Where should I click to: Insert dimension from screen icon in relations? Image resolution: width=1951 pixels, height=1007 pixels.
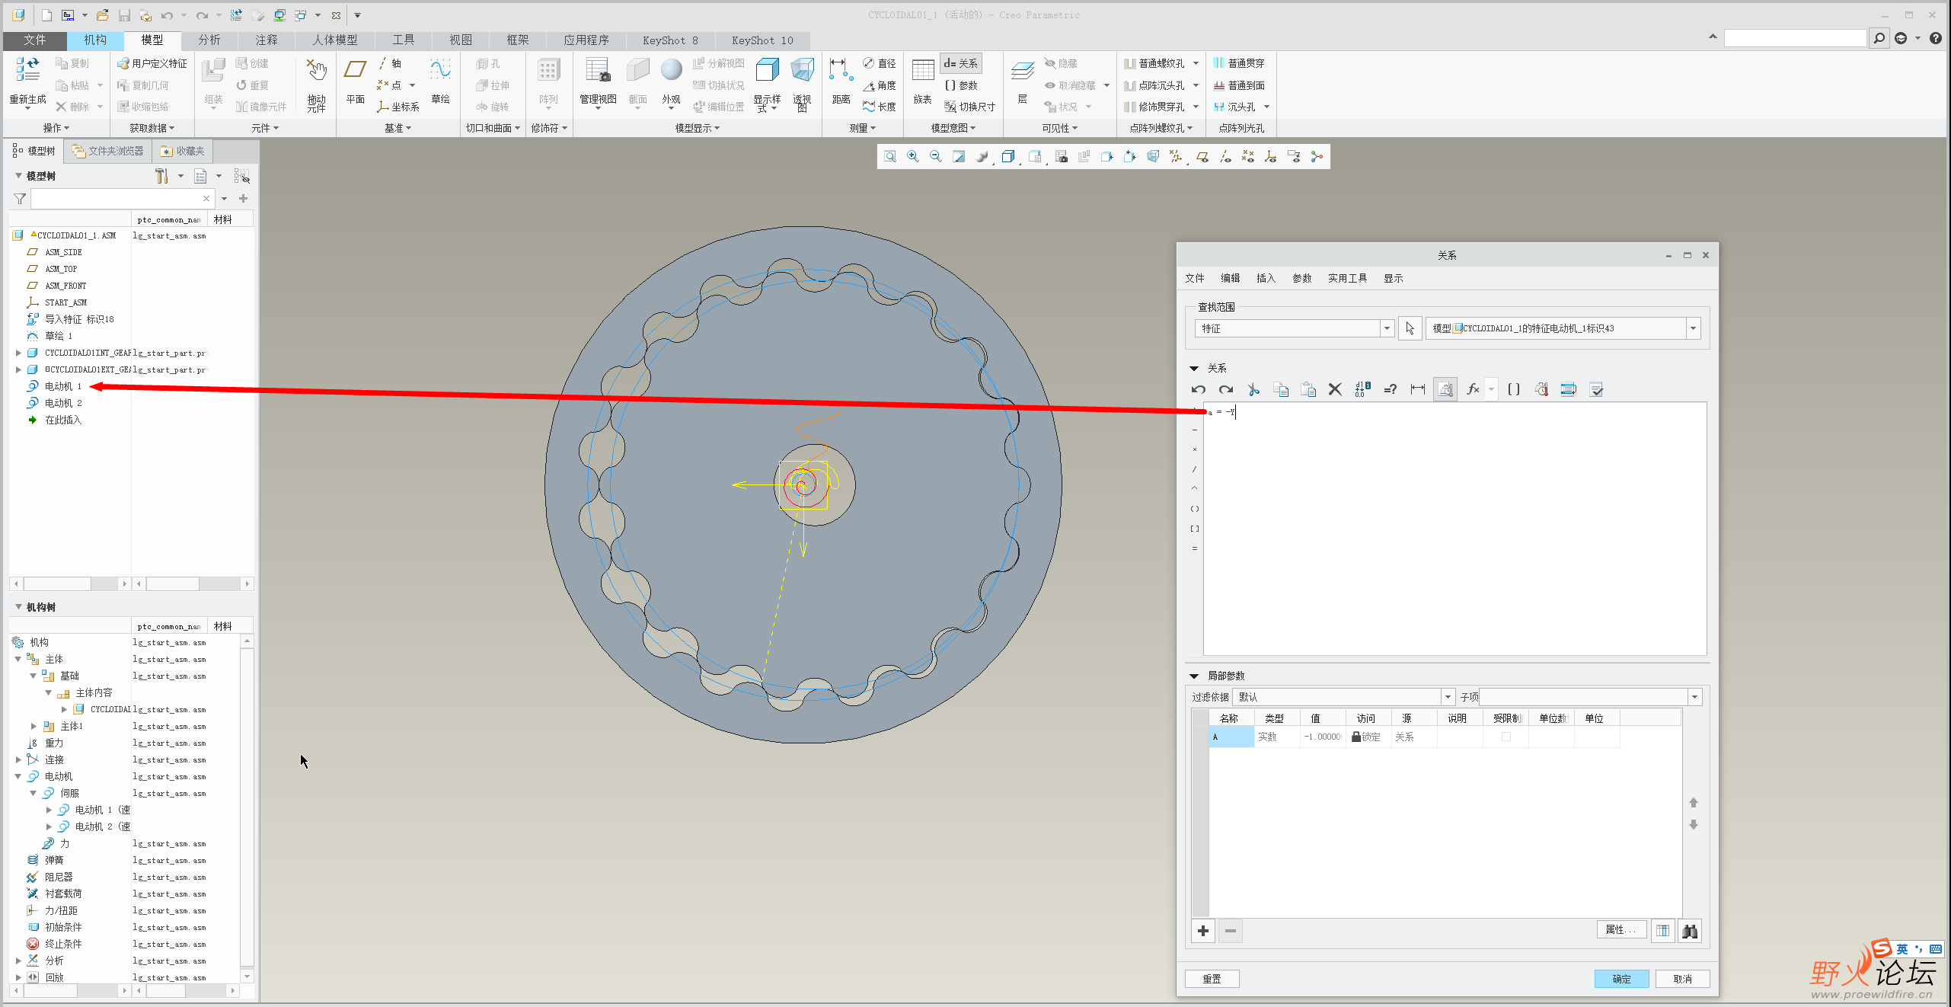[x=1418, y=389]
